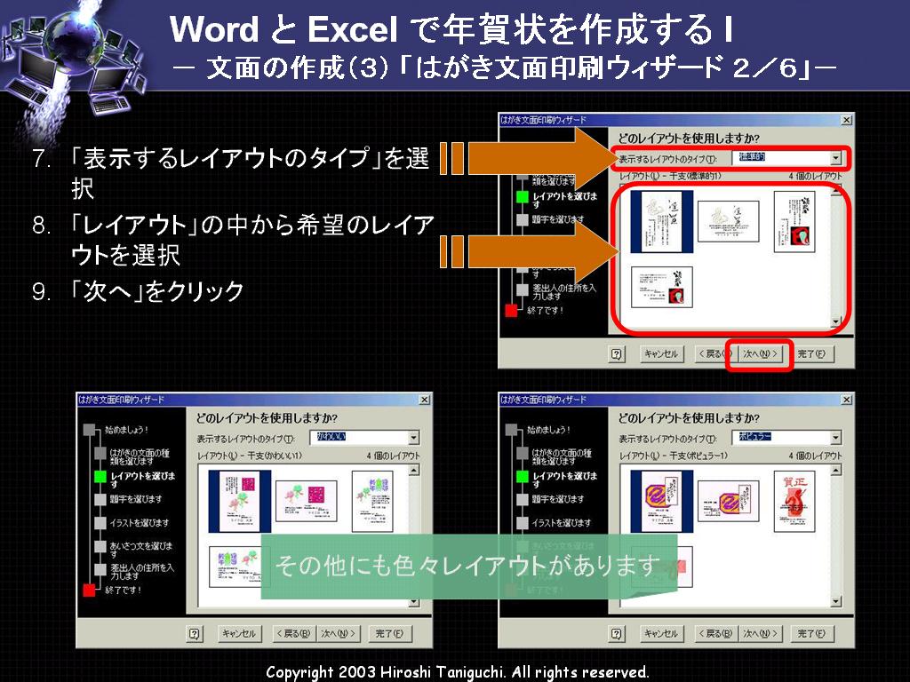Click the green step marker in ポピュラー wizard sidebar
910x682 pixels.
(x=523, y=477)
